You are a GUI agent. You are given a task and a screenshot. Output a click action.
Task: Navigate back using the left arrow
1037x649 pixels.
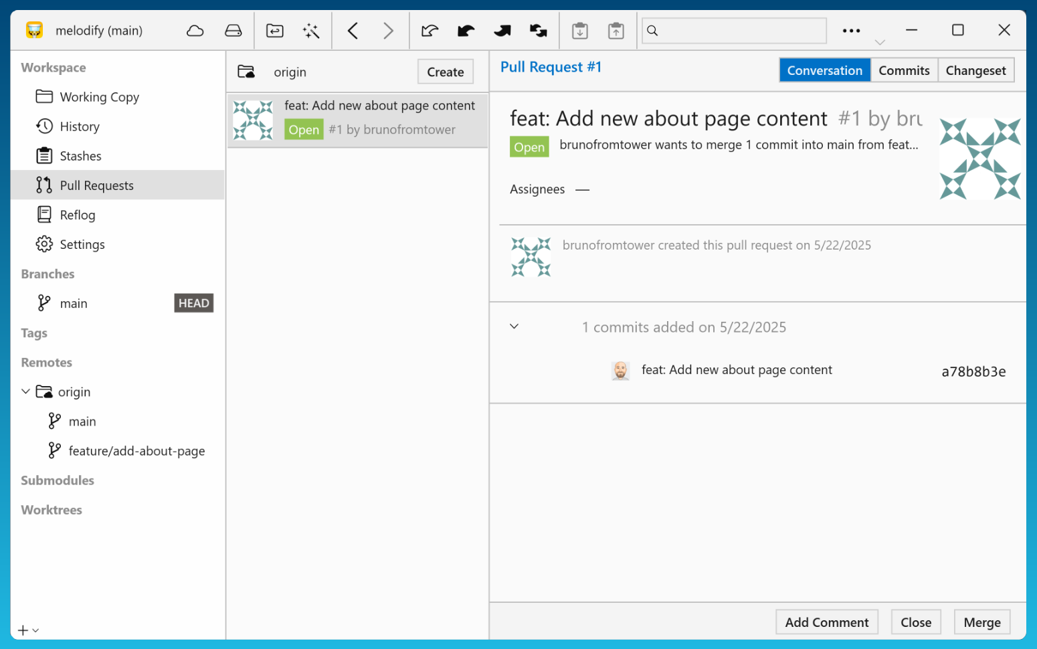tap(353, 30)
